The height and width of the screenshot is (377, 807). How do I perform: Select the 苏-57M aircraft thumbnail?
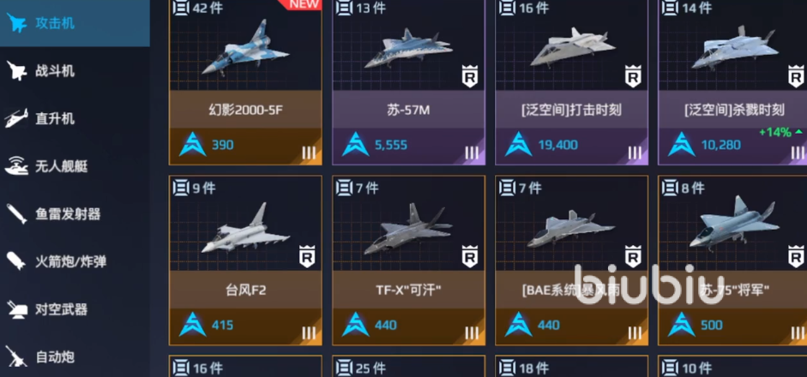click(x=407, y=49)
